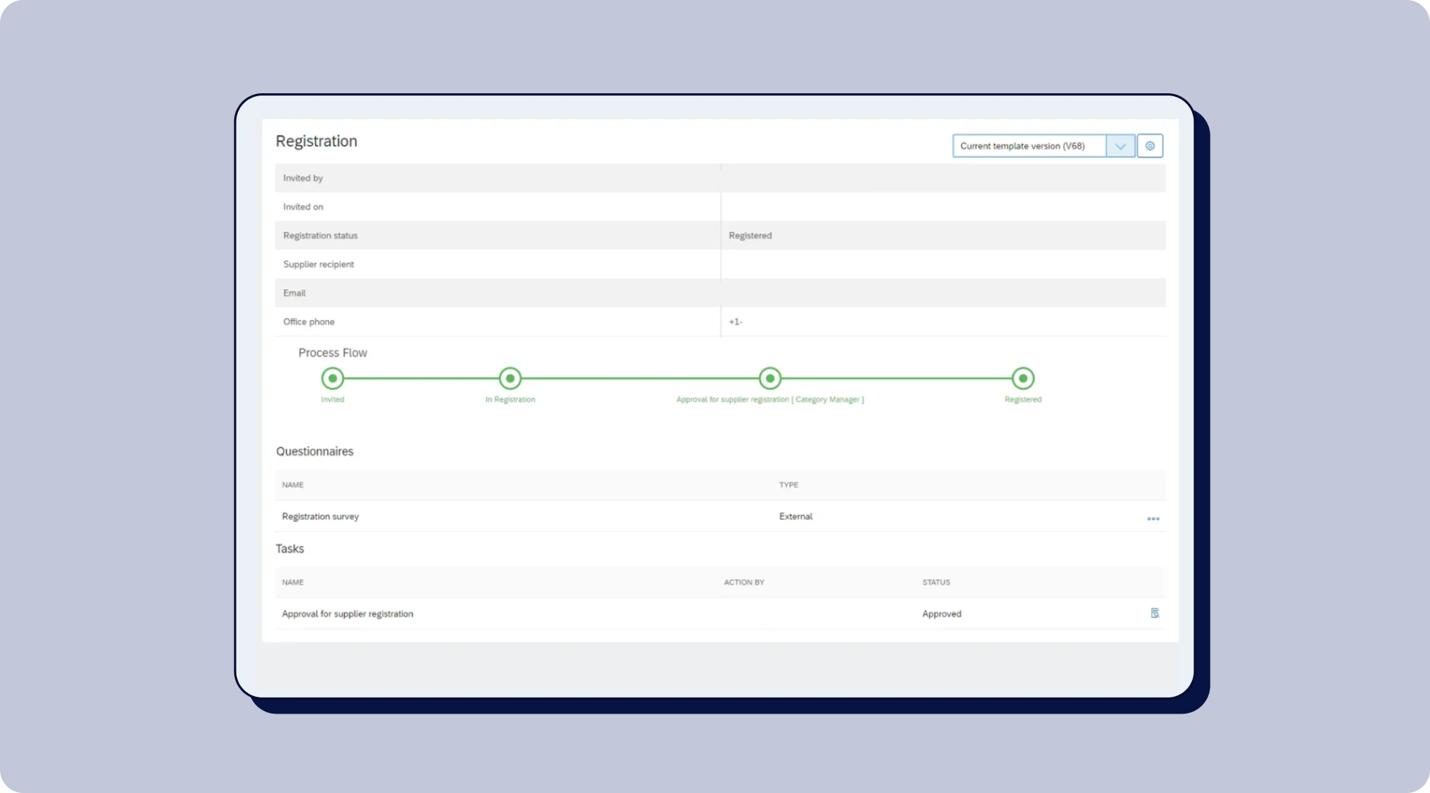Open the gear settings icon

(x=1150, y=146)
